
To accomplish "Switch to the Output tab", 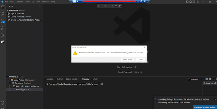I will pos(60,79).
